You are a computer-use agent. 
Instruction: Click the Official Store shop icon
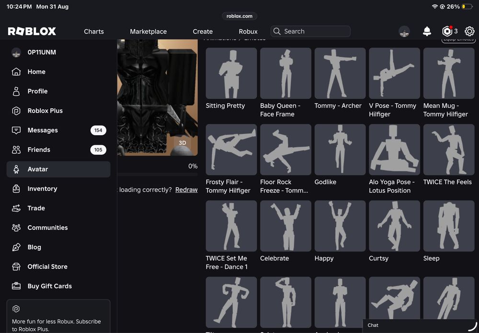click(16, 267)
